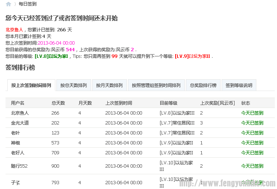Open user 老叶 in the table
Viewport: 277px width, 189px height.
click(15, 133)
